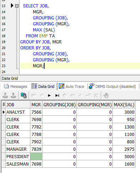Open the Auto Trace tab
Image resolution: width=140 pixels, height=173 pixels.
[71, 86]
